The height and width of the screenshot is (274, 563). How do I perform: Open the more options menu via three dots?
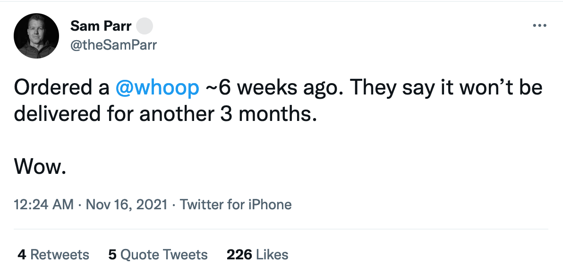[539, 26]
